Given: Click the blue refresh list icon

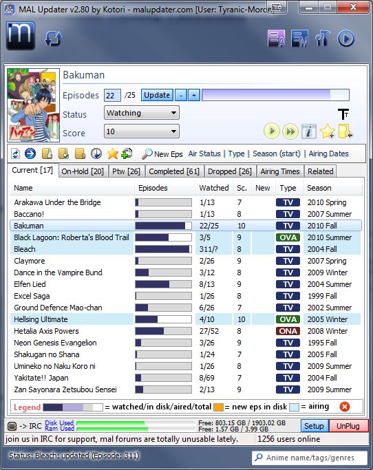Looking at the screenshot, I should (x=54, y=39).
